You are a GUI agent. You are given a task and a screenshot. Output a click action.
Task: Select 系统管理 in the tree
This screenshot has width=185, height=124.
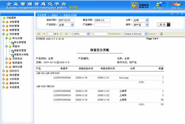click(x=14, y=87)
